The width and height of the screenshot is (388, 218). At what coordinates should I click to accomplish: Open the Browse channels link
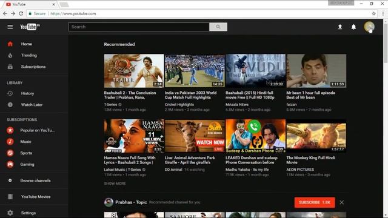tap(35, 180)
